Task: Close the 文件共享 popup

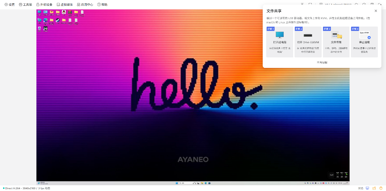Action: [x=376, y=11]
